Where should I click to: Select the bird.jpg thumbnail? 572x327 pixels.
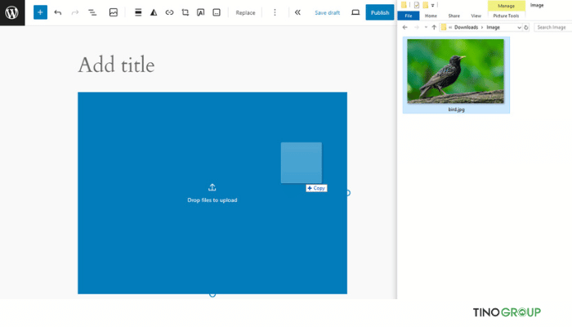coord(456,71)
